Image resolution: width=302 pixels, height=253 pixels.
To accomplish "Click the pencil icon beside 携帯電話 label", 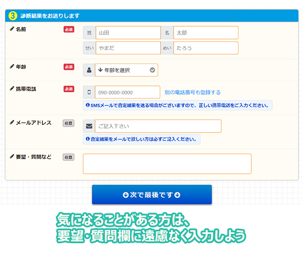I will tap(12, 88).
